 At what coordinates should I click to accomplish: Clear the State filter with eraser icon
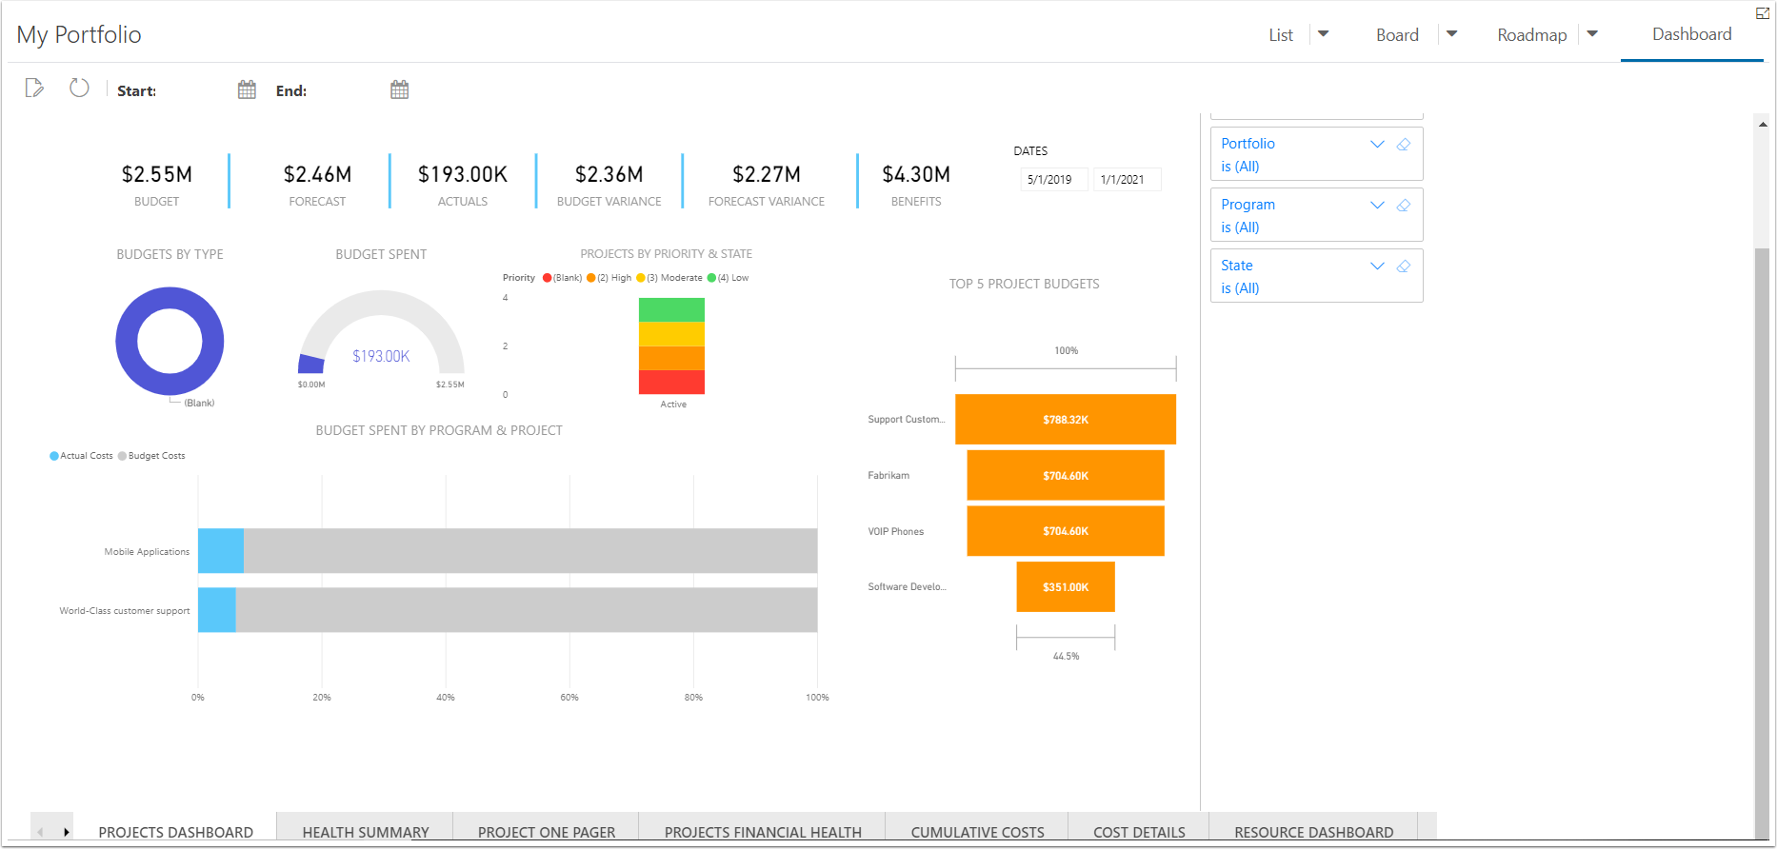click(x=1404, y=267)
